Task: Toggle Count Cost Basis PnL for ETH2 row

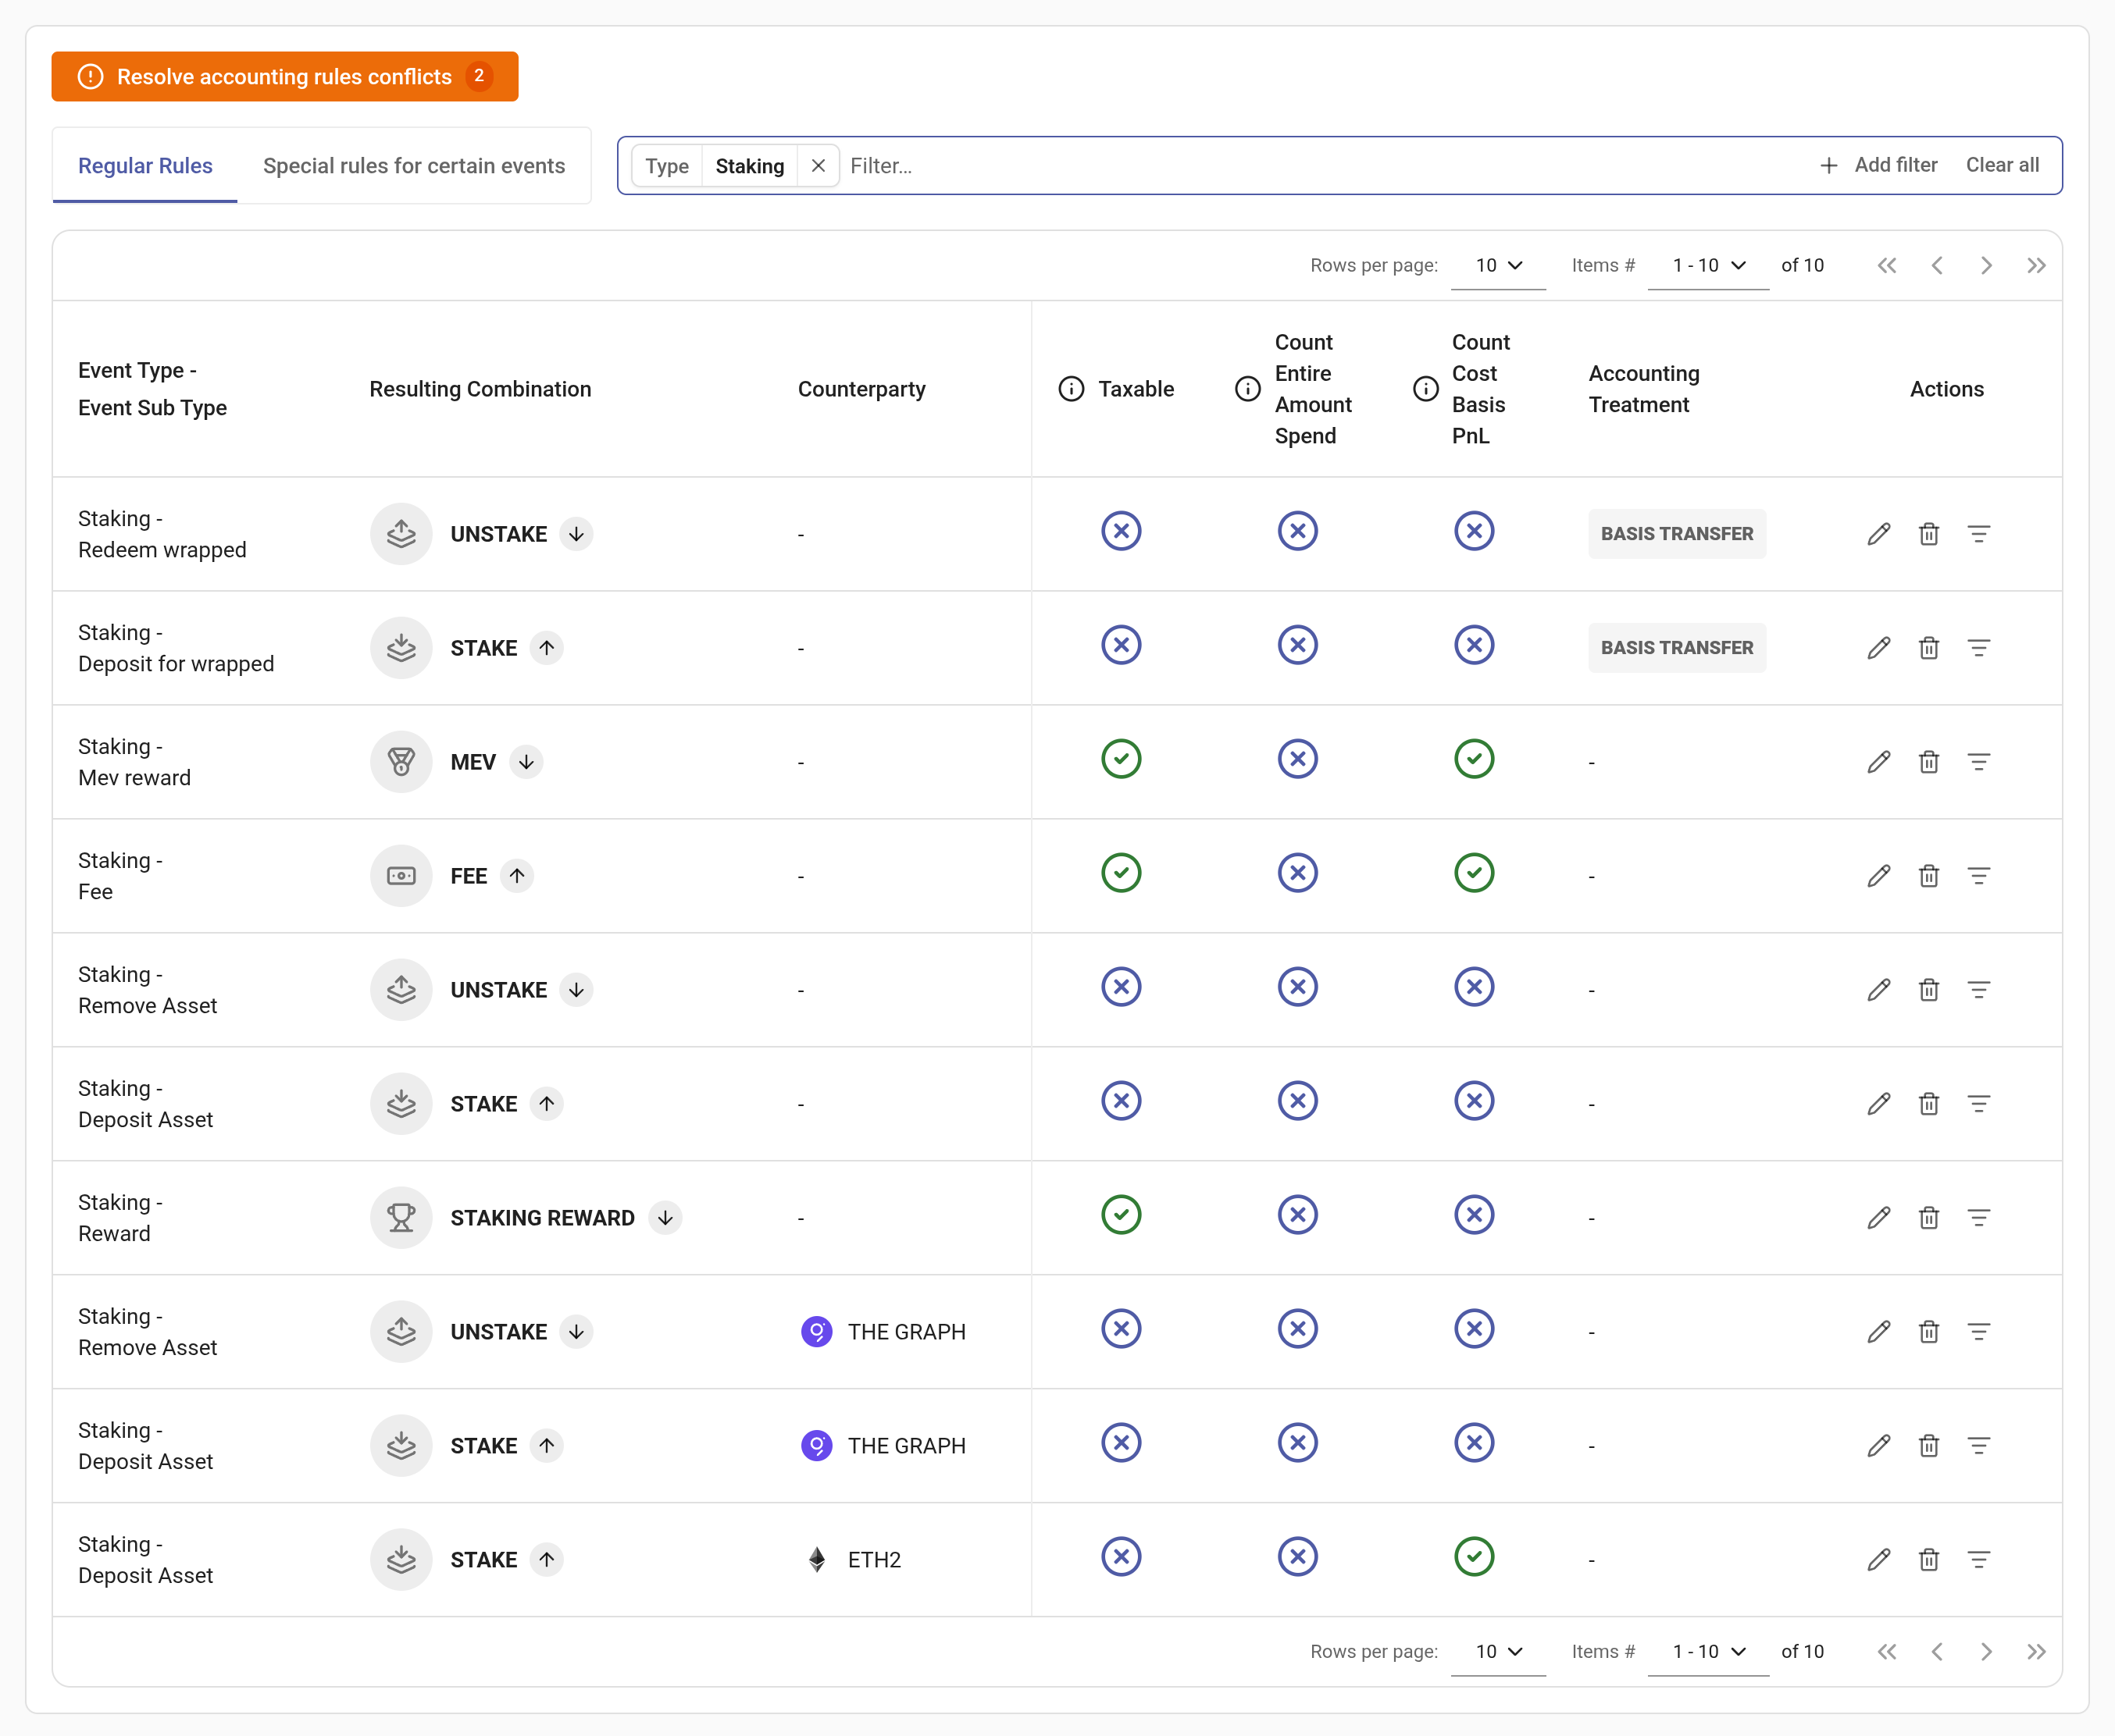Action: (x=1474, y=1557)
